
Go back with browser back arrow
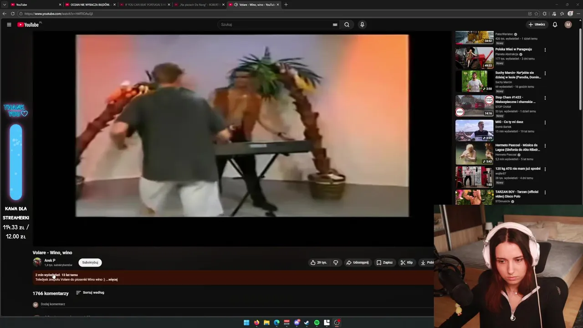(5, 14)
